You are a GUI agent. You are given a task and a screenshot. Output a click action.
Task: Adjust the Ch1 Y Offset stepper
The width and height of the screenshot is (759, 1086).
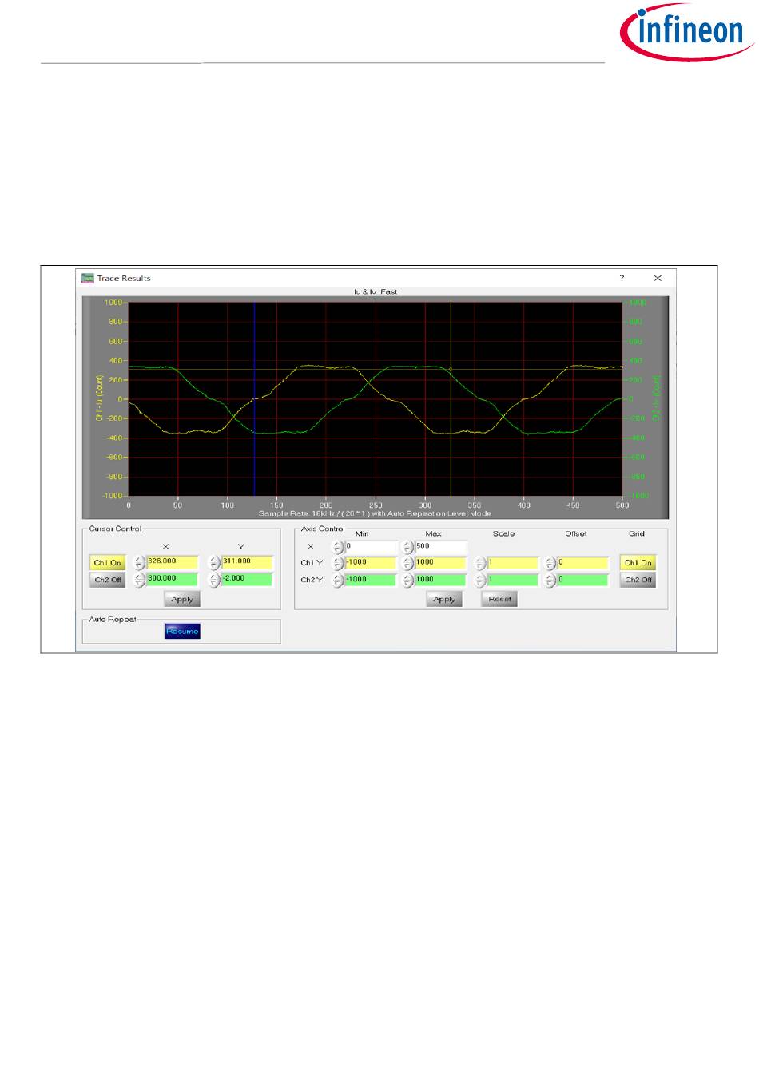(x=550, y=563)
